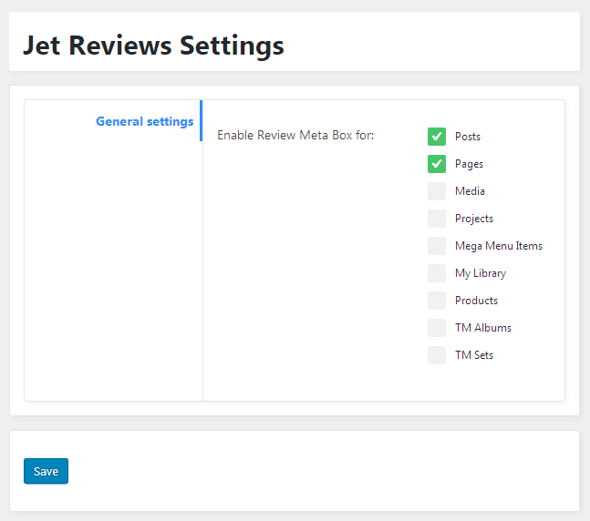This screenshot has width=590, height=521.
Task: Click the TM Albums label
Action: (483, 328)
